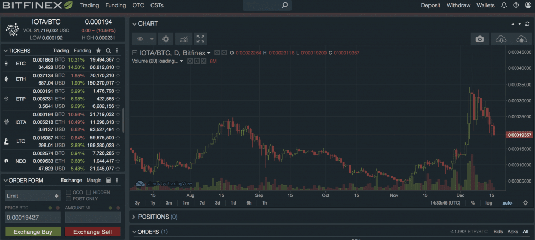
Task: Click the Bitfinex logo
Action: [37, 5]
